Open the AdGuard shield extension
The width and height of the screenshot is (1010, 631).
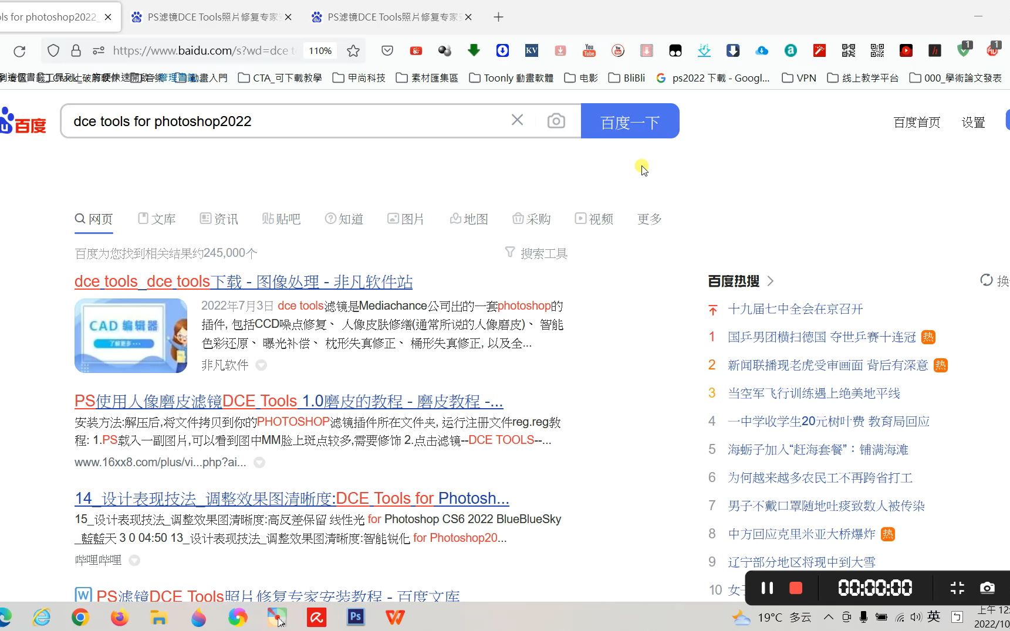click(x=963, y=51)
